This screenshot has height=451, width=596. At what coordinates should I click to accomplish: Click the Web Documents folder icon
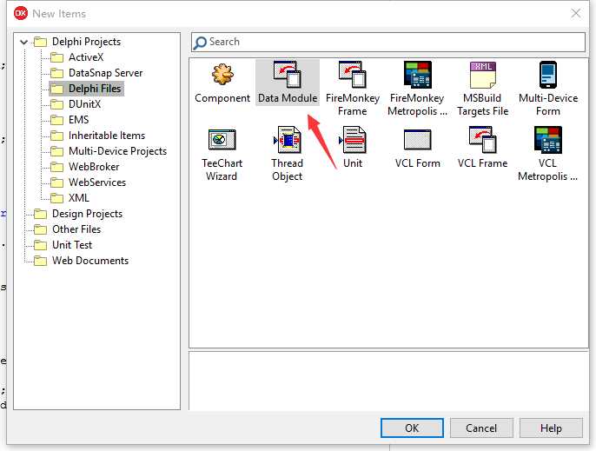click(40, 261)
